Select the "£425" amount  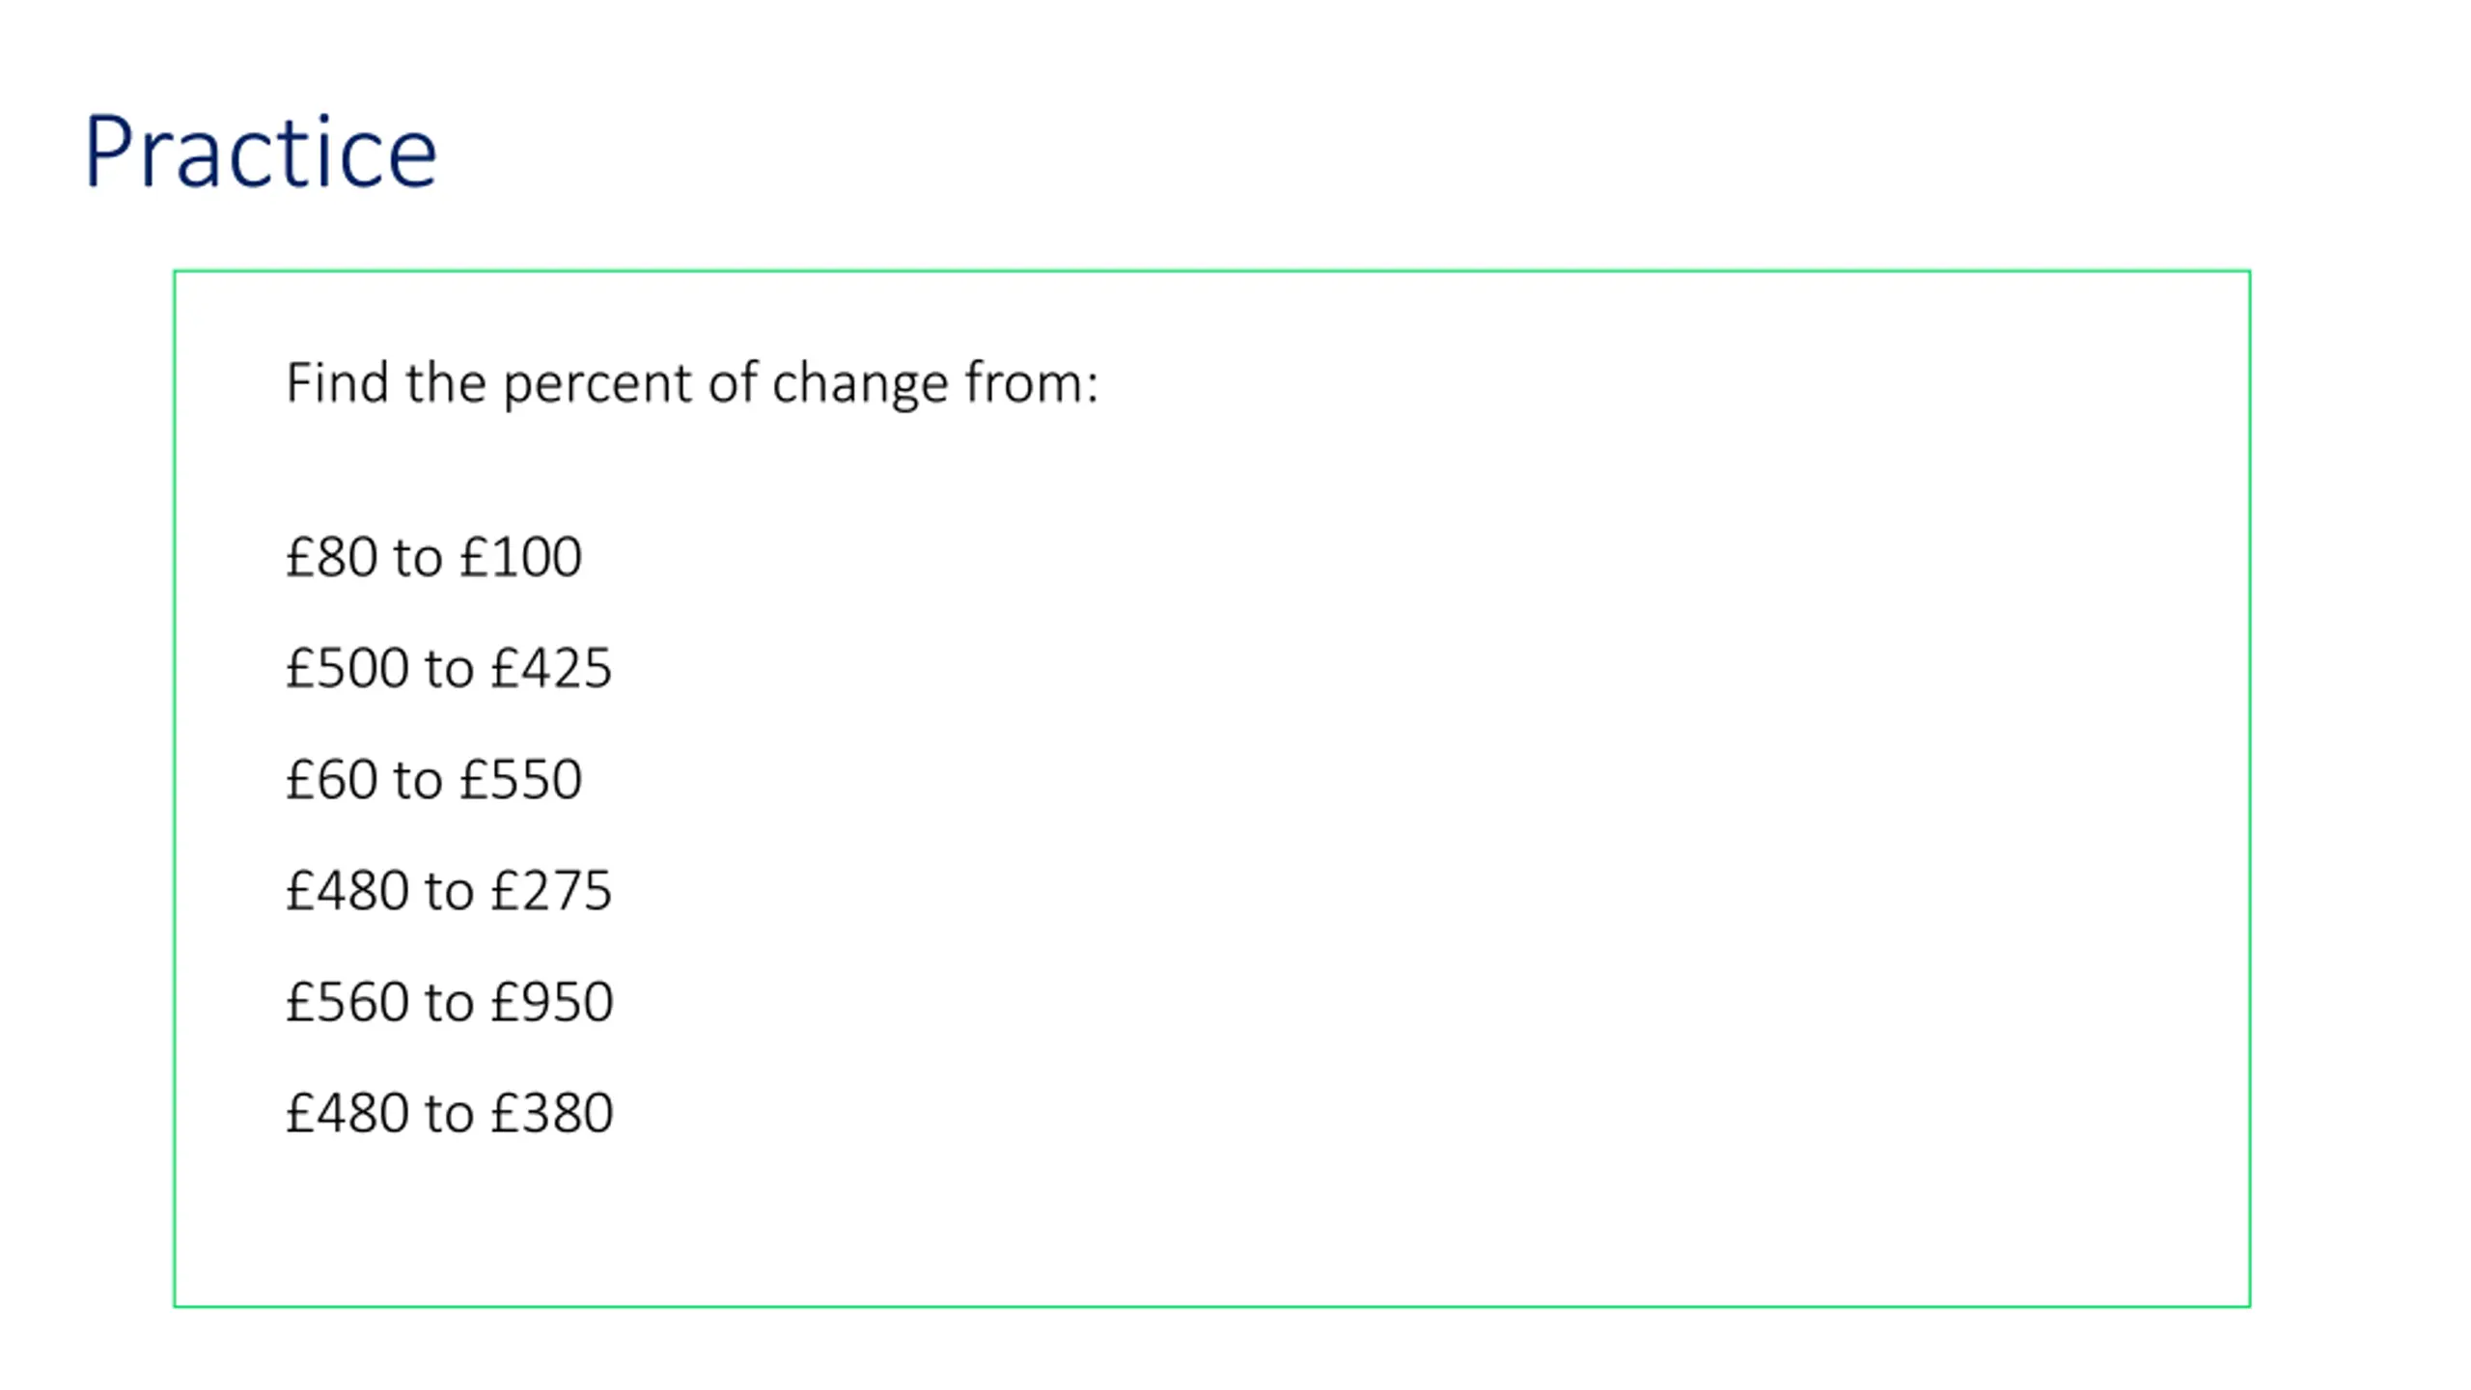click(551, 668)
